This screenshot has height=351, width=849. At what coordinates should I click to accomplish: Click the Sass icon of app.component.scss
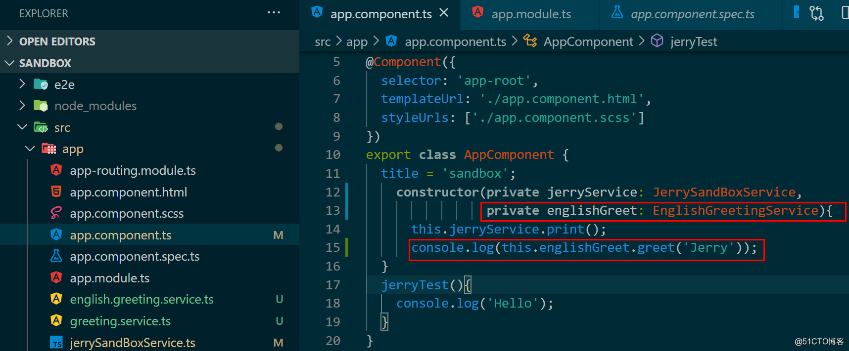pyautogui.click(x=56, y=213)
